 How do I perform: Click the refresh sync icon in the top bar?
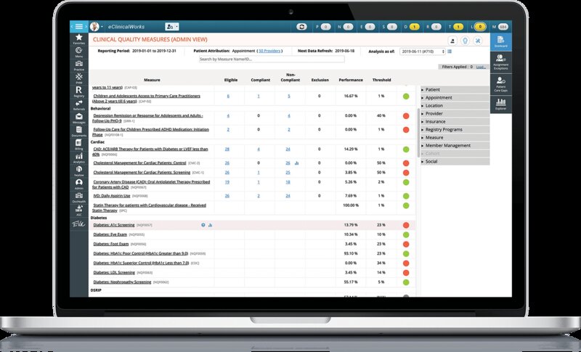(x=301, y=27)
